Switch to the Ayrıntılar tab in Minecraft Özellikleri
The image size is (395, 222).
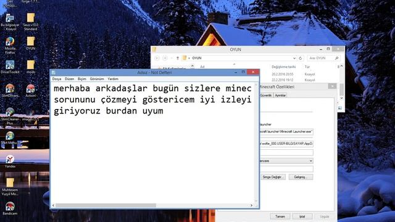[x=280, y=96]
